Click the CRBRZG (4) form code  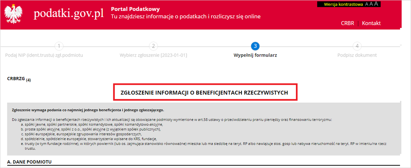[19, 79]
